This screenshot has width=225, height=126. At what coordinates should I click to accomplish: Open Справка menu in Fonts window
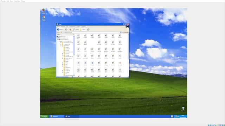click(83, 27)
